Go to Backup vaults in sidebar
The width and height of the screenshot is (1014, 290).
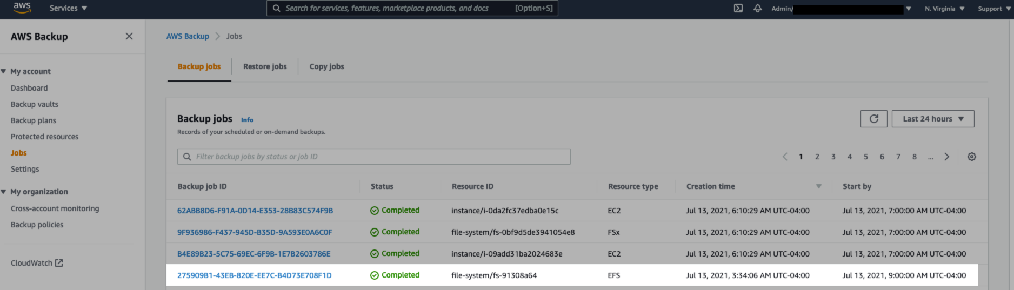pos(35,104)
